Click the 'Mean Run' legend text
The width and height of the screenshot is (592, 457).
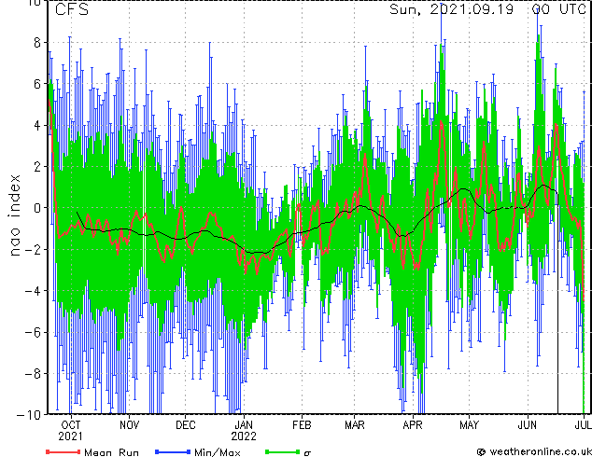click(x=111, y=452)
